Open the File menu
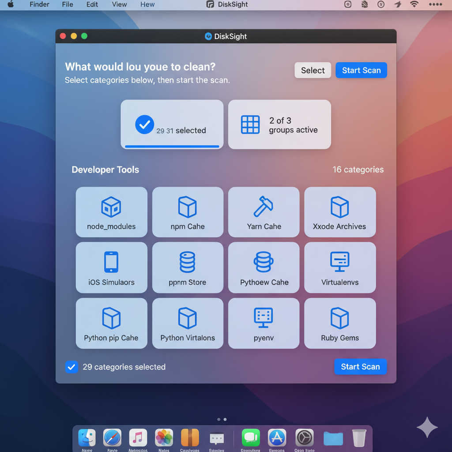This screenshot has height=452, width=452. point(68,4)
